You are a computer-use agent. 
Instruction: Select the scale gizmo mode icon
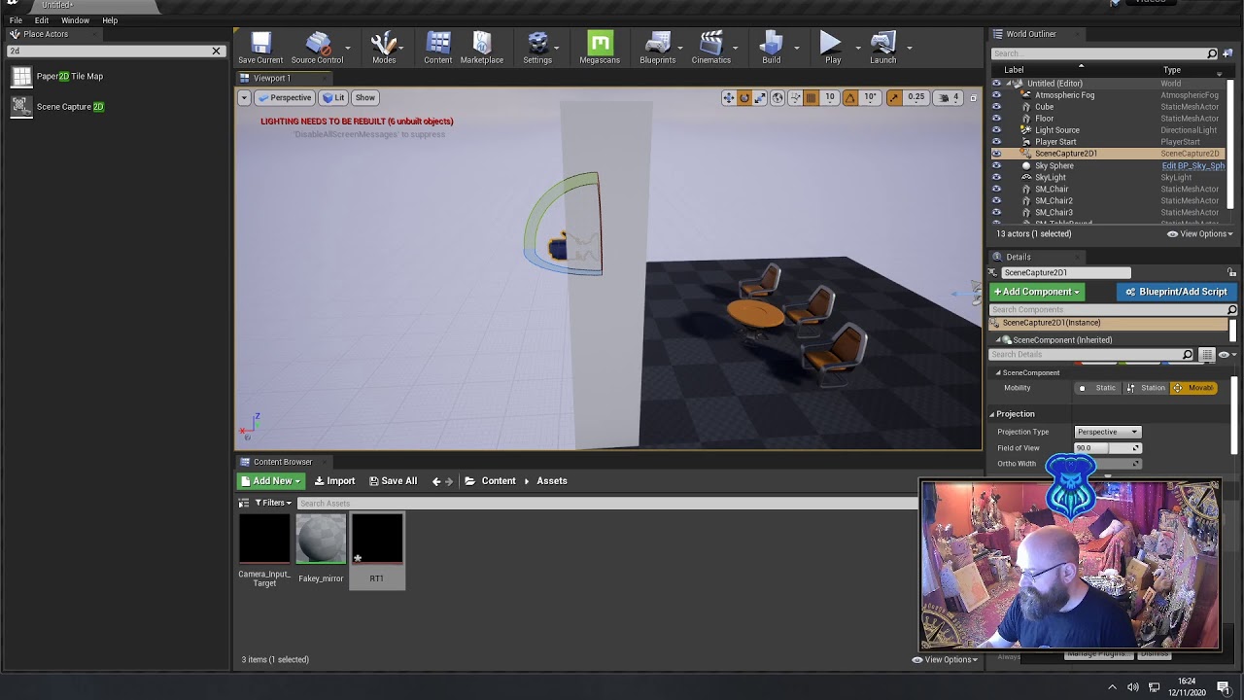(760, 97)
